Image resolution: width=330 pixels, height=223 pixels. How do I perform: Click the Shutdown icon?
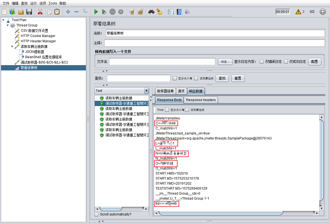(x=121, y=12)
